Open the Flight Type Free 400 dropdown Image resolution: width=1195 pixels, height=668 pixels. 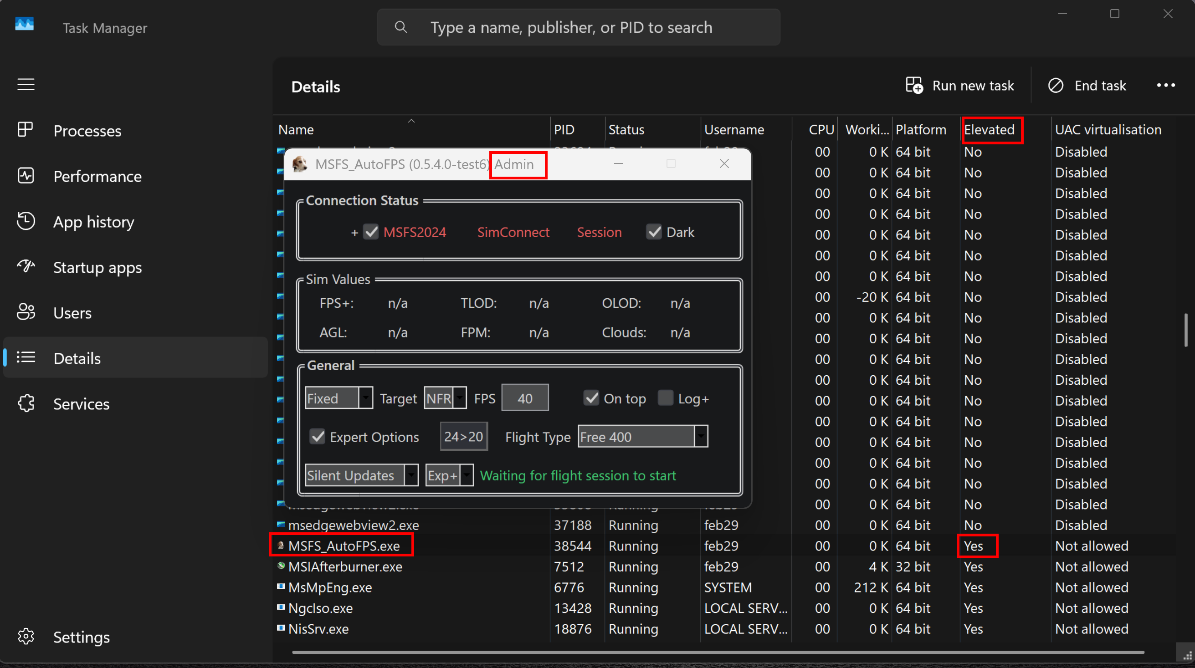pyautogui.click(x=643, y=436)
